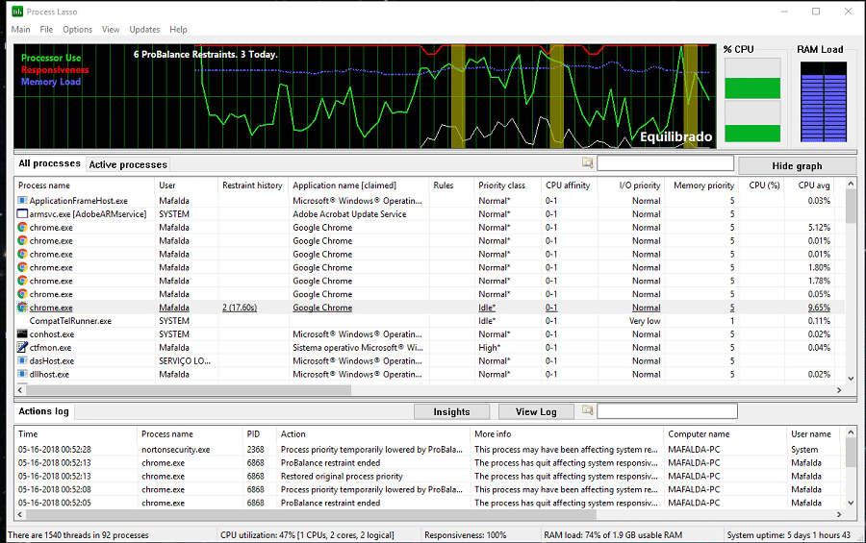Click the Chrome icon for the restrained 9.65% row

(x=22, y=308)
